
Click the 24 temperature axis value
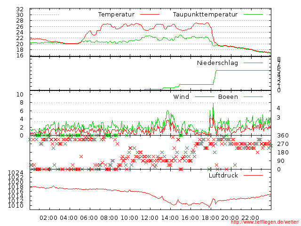click(x=20, y=32)
